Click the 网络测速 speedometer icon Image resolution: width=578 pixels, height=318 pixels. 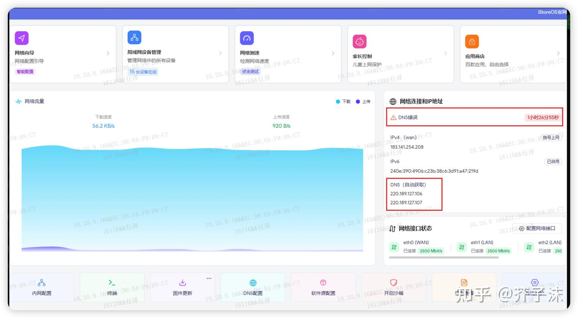(x=247, y=38)
